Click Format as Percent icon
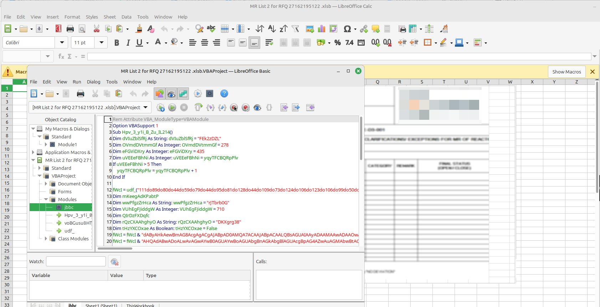This screenshot has width=600, height=307. tap(338, 43)
